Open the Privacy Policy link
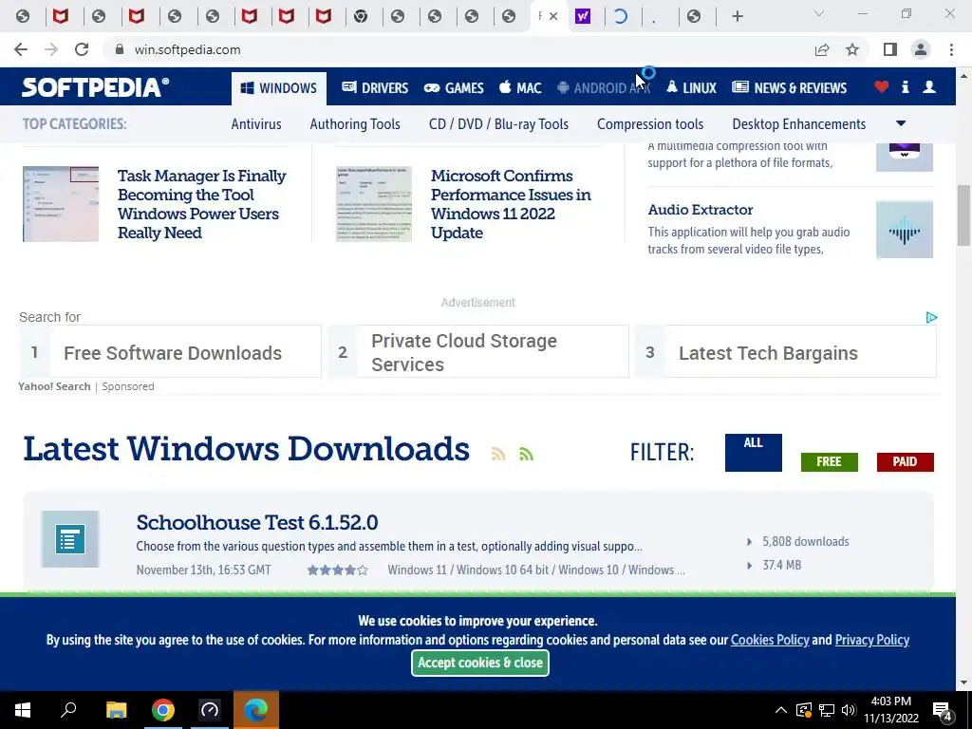Screen dimensions: 972x729 pyautogui.click(x=871, y=640)
